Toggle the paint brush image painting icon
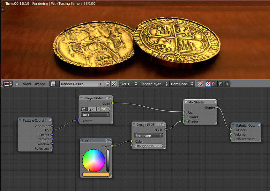The height and width of the screenshot is (191, 270). (200, 84)
